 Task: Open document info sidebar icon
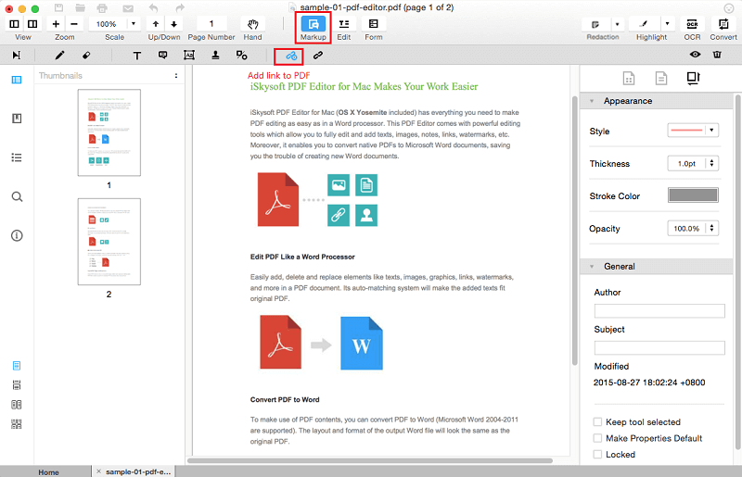point(17,235)
